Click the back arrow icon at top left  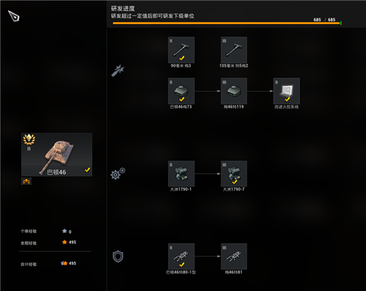tap(14, 16)
